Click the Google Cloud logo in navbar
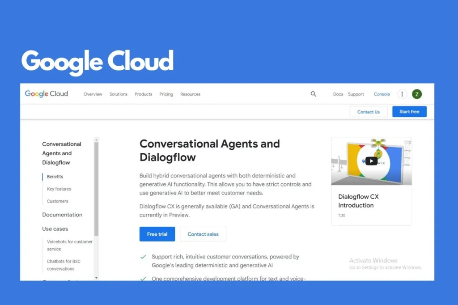This screenshot has height=305, width=458. 46,94
